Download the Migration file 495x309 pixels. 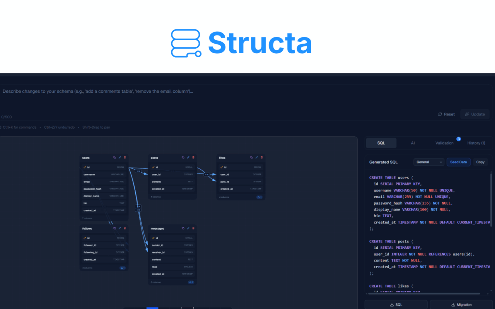click(461, 305)
